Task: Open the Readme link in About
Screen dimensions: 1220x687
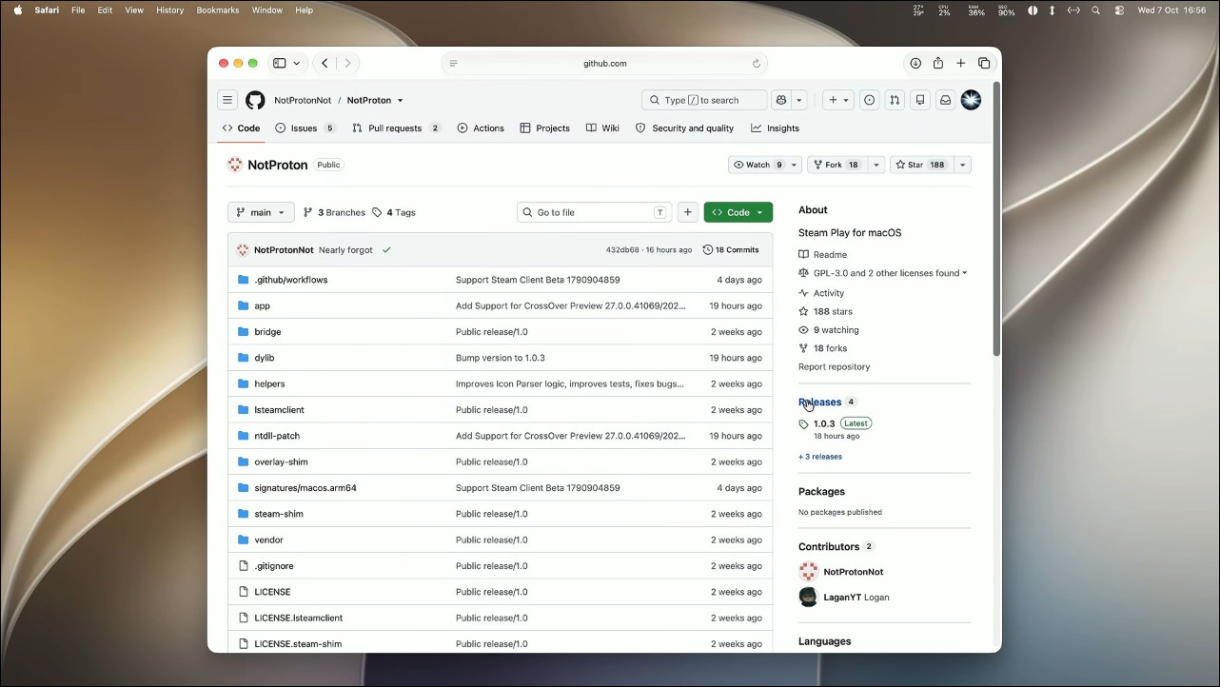Action: pos(830,255)
